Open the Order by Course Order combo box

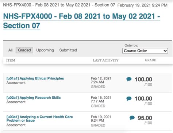(145, 51)
